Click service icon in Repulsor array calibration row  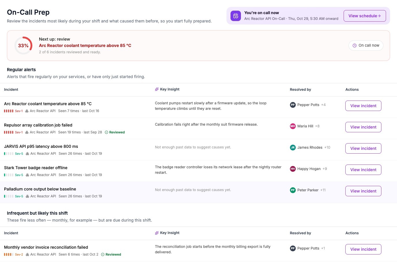(x=27, y=132)
